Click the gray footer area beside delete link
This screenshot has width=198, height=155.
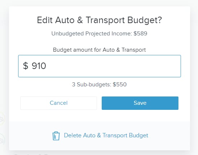169,136
